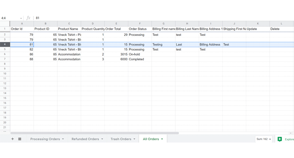Screen dimensions: 294x158
Task: Open the Refunded Orders tab dropdown arrow
Action: pos(102,139)
